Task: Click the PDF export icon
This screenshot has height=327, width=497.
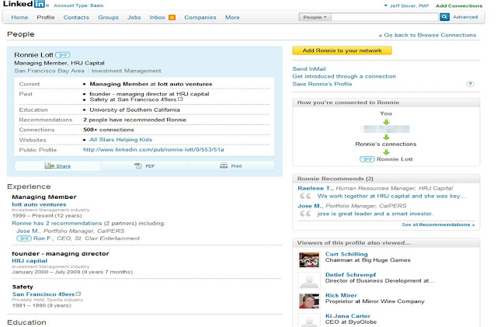Action: [138, 166]
